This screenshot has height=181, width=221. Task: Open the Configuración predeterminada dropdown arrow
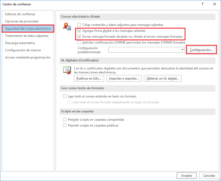pyautogui.click(x=182, y=50)
